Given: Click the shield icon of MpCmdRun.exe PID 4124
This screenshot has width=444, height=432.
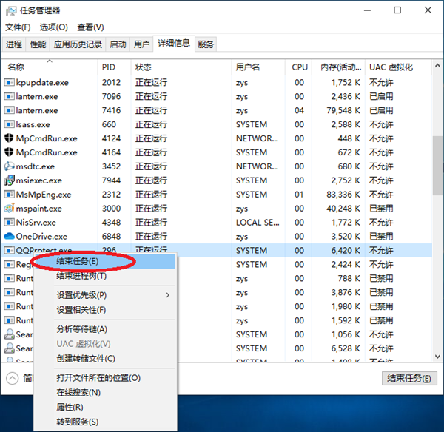Looking at the screenshot, I should pyautogui.click(x=9, y=138).
